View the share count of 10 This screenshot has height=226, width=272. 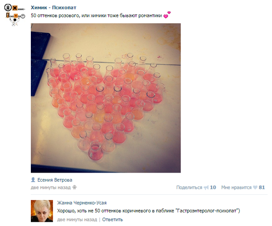click(x=213, y=188)
